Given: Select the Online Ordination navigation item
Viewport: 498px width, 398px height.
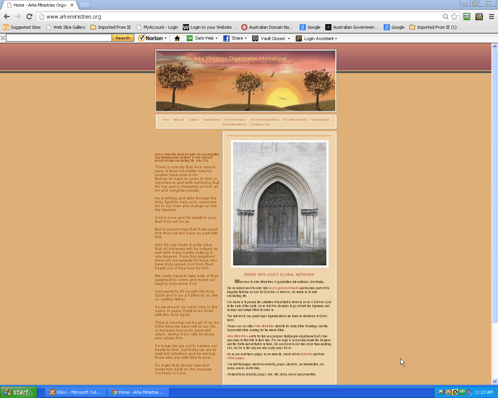Looking at the screenshot, I should click(x=235, y=120).
